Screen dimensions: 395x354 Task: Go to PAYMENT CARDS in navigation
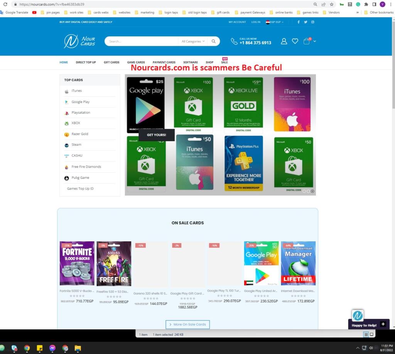pos(164,62)
